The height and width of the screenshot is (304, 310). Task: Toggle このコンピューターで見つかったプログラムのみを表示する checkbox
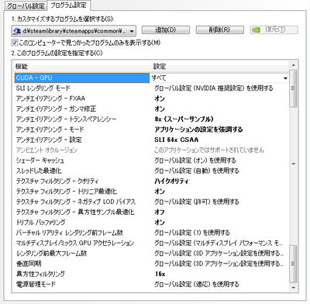pyautogui.click(x=15, y=43)
